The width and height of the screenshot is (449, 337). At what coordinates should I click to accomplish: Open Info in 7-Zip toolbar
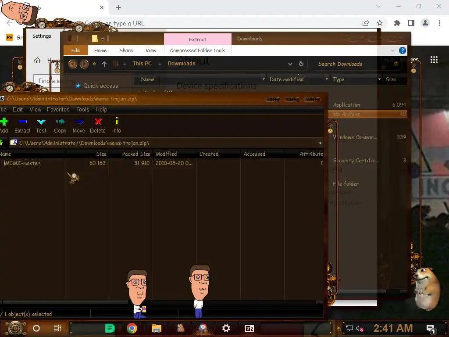pyautogui.click(x=117, y=125)
